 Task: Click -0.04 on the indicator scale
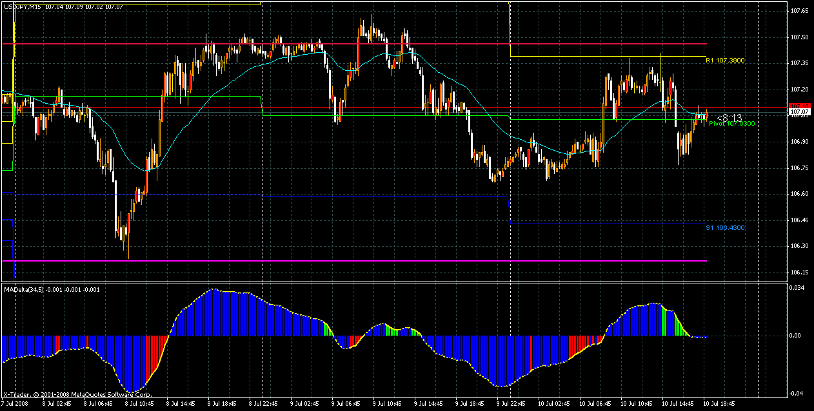pyautogui.click(x=797, y=394)
